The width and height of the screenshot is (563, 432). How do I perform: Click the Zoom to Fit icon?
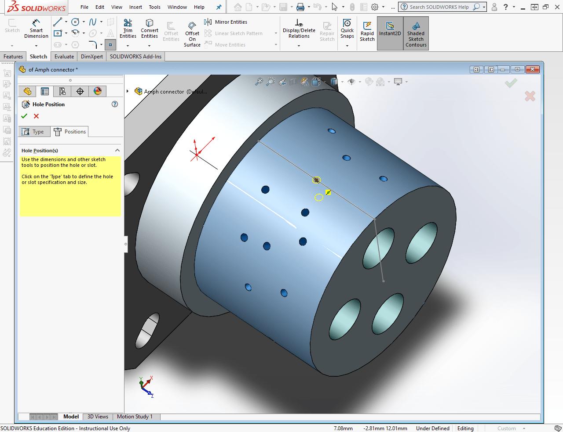click(258, 82)
